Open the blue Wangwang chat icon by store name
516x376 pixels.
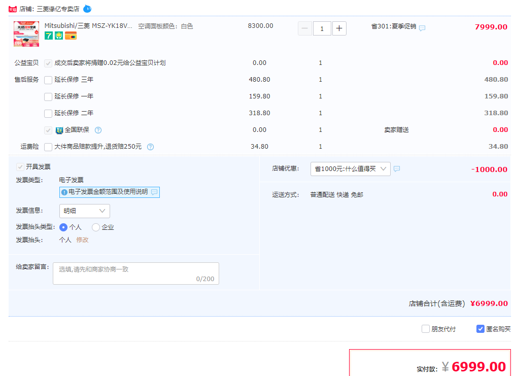click(87, 9)
